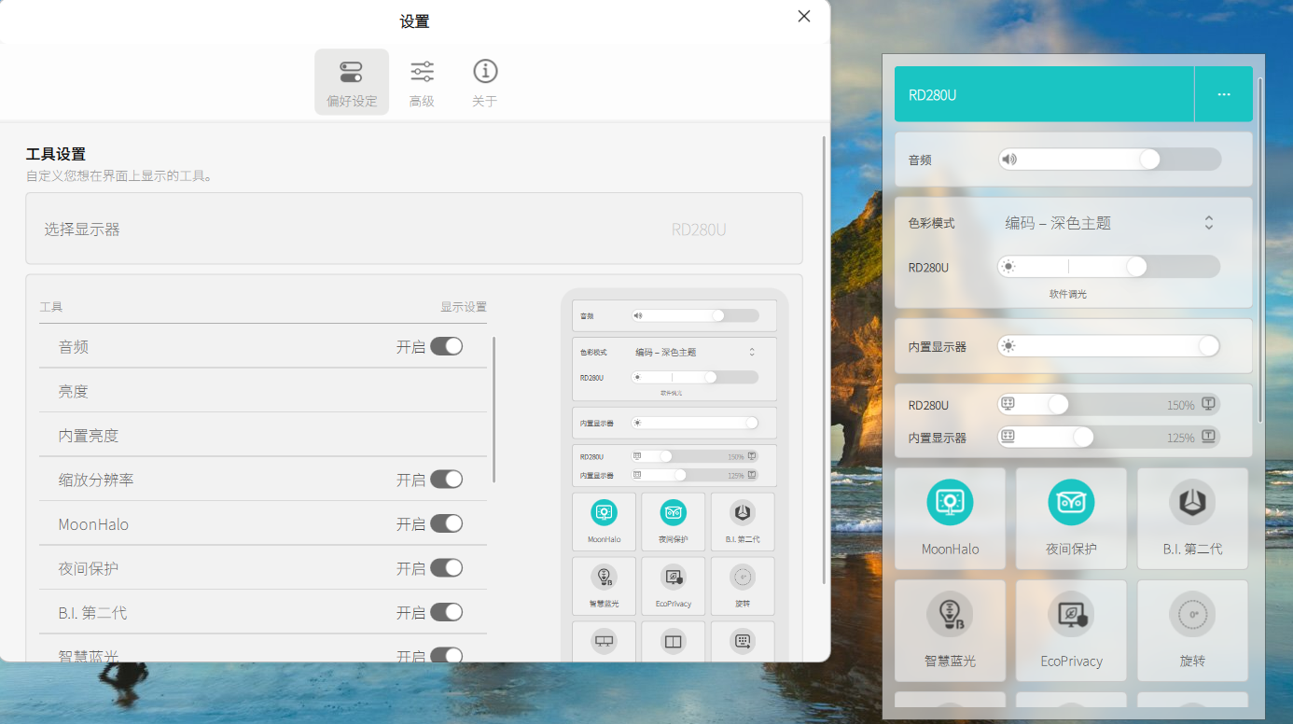Click the 工具设置 heading
Viewport: 1293px width, 724px height.
click(x=56, y=154)
